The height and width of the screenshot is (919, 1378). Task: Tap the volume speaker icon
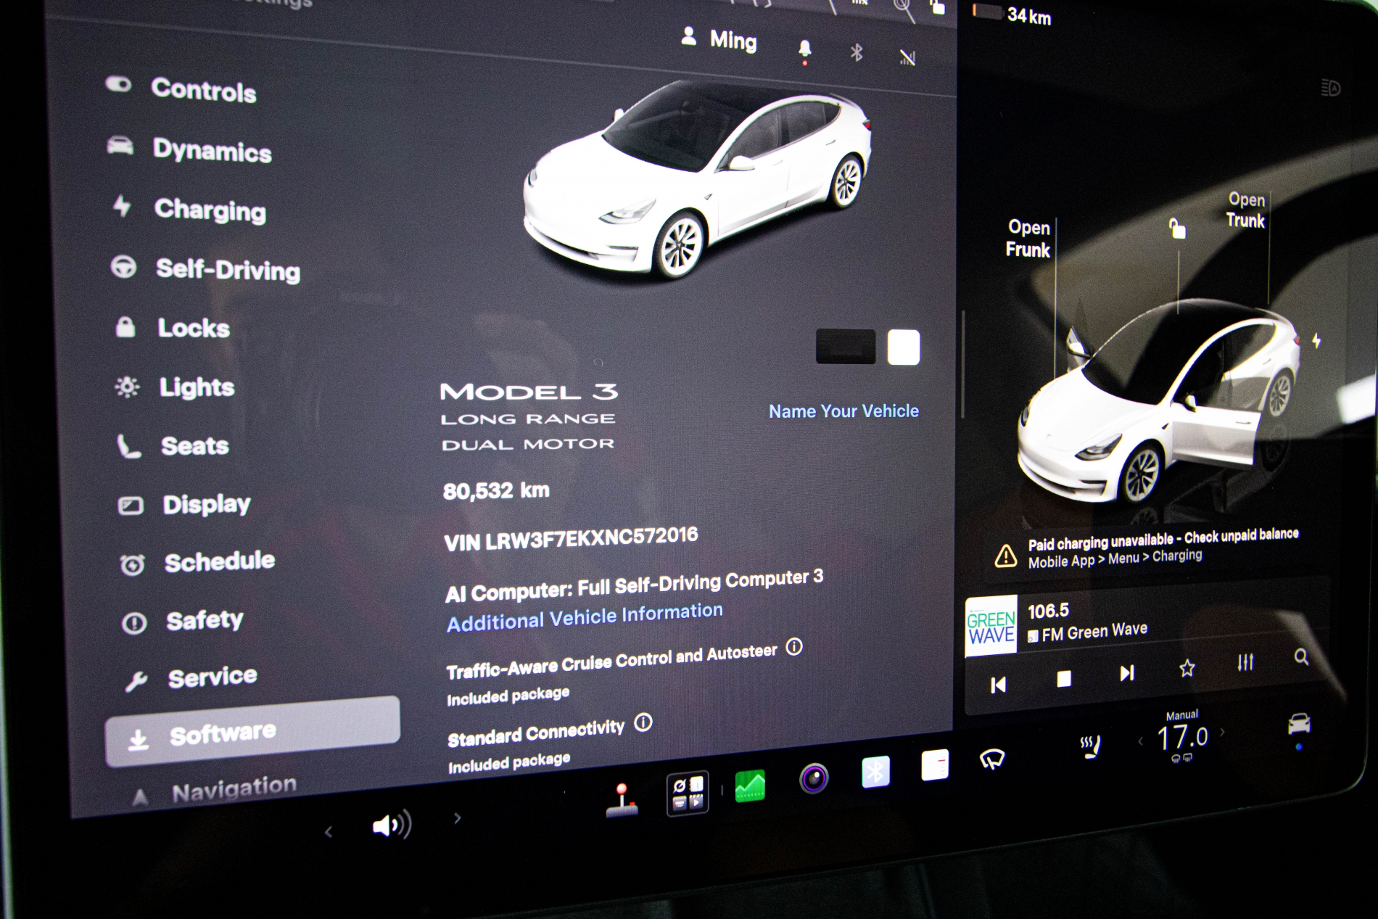click(x=392, y=825)
